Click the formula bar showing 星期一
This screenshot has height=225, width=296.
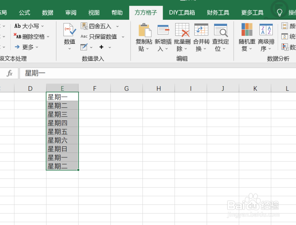point(158,73)
